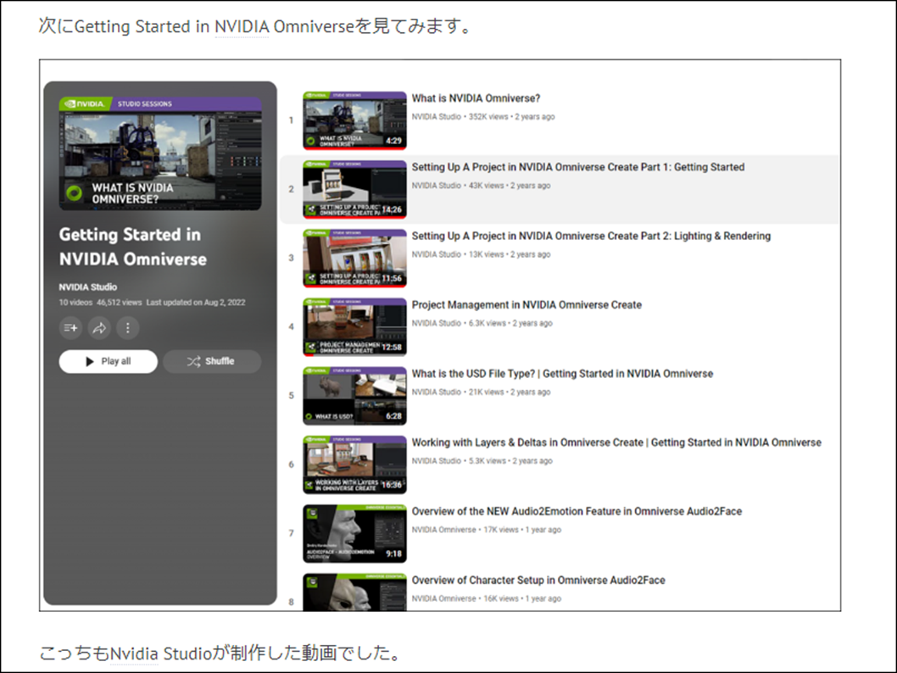Click the 6:28 duration badge
Image resolution: width=897 pixels, height=673 pixels.
coord(393,416)
